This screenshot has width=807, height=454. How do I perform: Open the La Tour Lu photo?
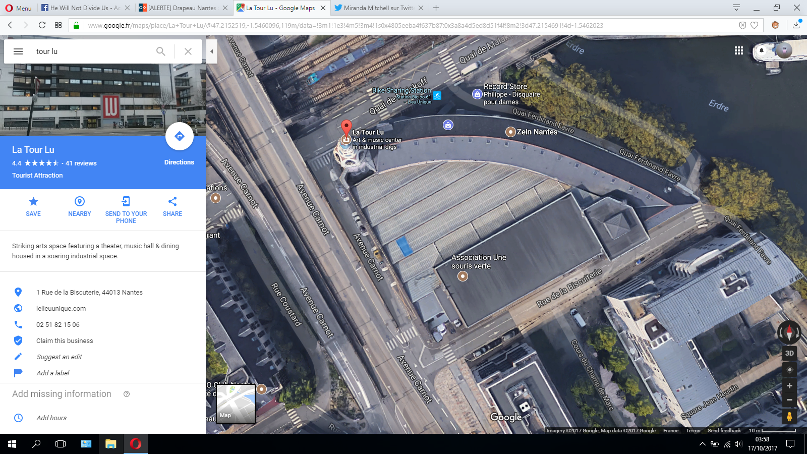pyautogui.click(x=103, y=100)
